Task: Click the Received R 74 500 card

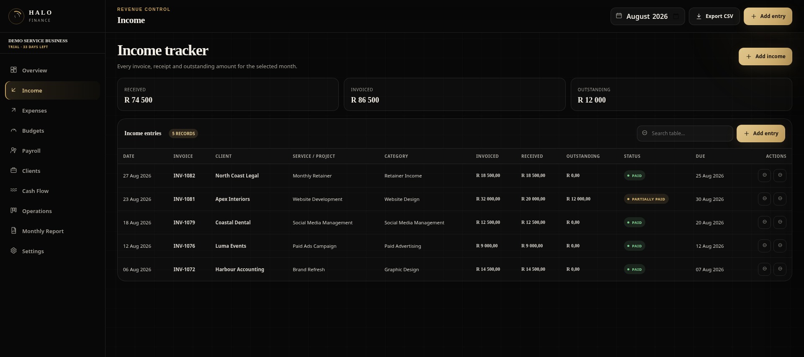Action: click(228, 95)
